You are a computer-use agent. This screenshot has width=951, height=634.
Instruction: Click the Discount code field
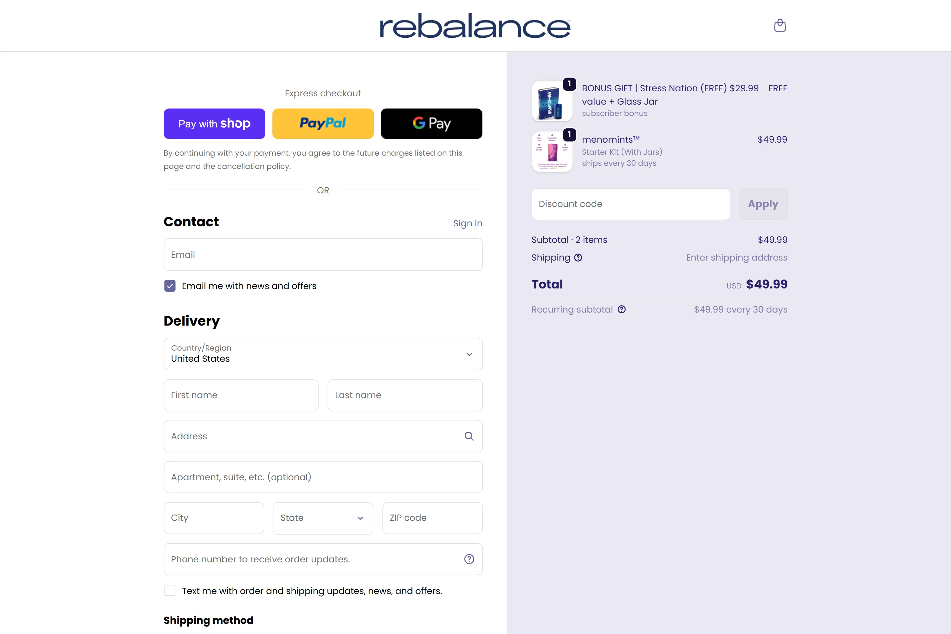(x=630, y=204)
